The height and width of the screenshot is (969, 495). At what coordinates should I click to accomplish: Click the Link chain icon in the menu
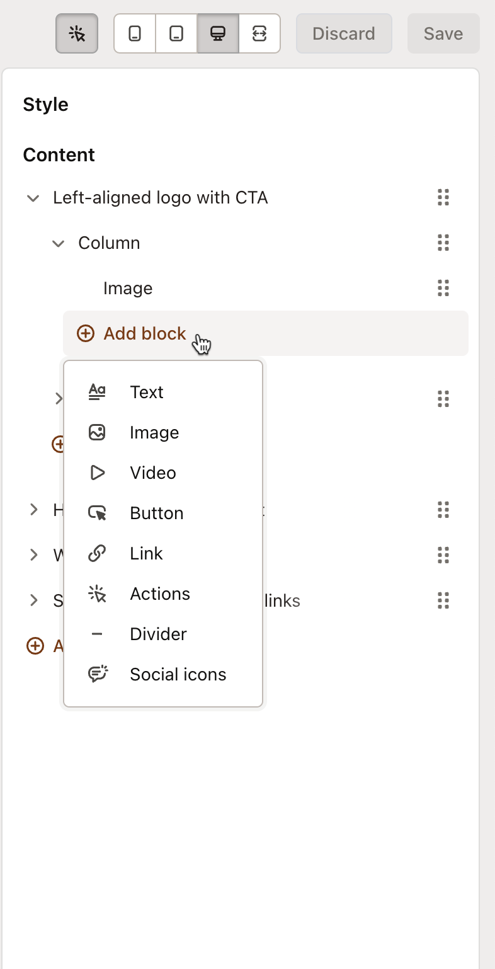pyautogui.click(x=97, y=553)
